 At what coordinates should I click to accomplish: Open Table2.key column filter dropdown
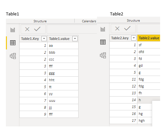[134, 38]
